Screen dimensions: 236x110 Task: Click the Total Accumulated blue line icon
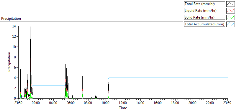231,24
